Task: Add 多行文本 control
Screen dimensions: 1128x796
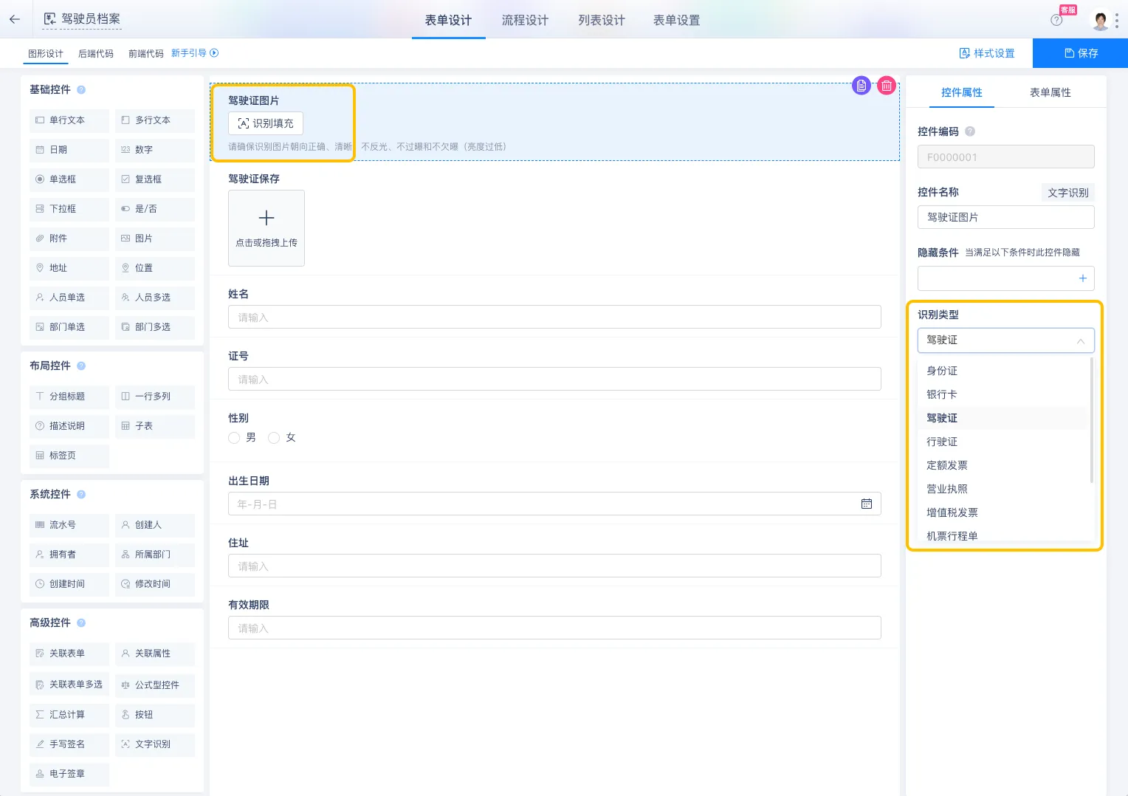Action: [x=155, y=120]
